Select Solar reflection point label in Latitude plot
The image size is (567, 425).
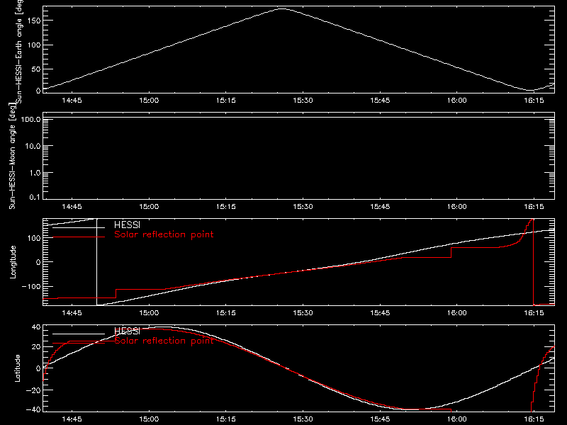tap(164, 341)
